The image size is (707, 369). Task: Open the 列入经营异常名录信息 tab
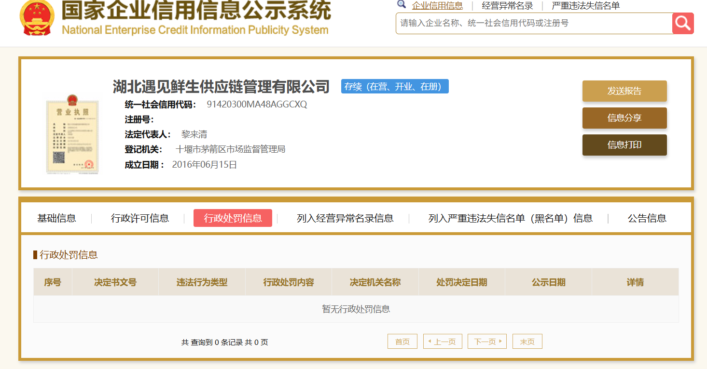point(345,218)
